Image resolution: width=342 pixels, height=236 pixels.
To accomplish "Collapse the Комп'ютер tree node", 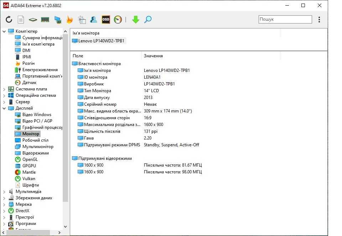I will pos(4,31).
